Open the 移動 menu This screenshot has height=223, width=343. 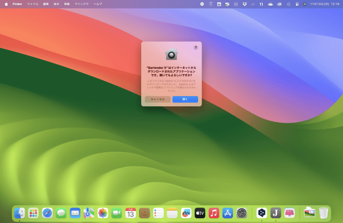(67, 4)
